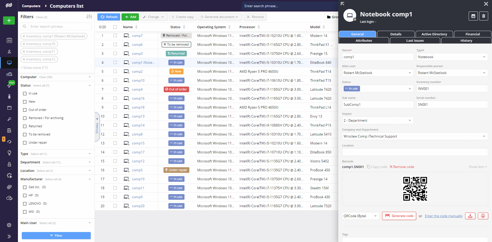Click the lightbulb icon in left sidebar
The width and height of the screenshot is (492, 242).
click(x=9, y=153)
